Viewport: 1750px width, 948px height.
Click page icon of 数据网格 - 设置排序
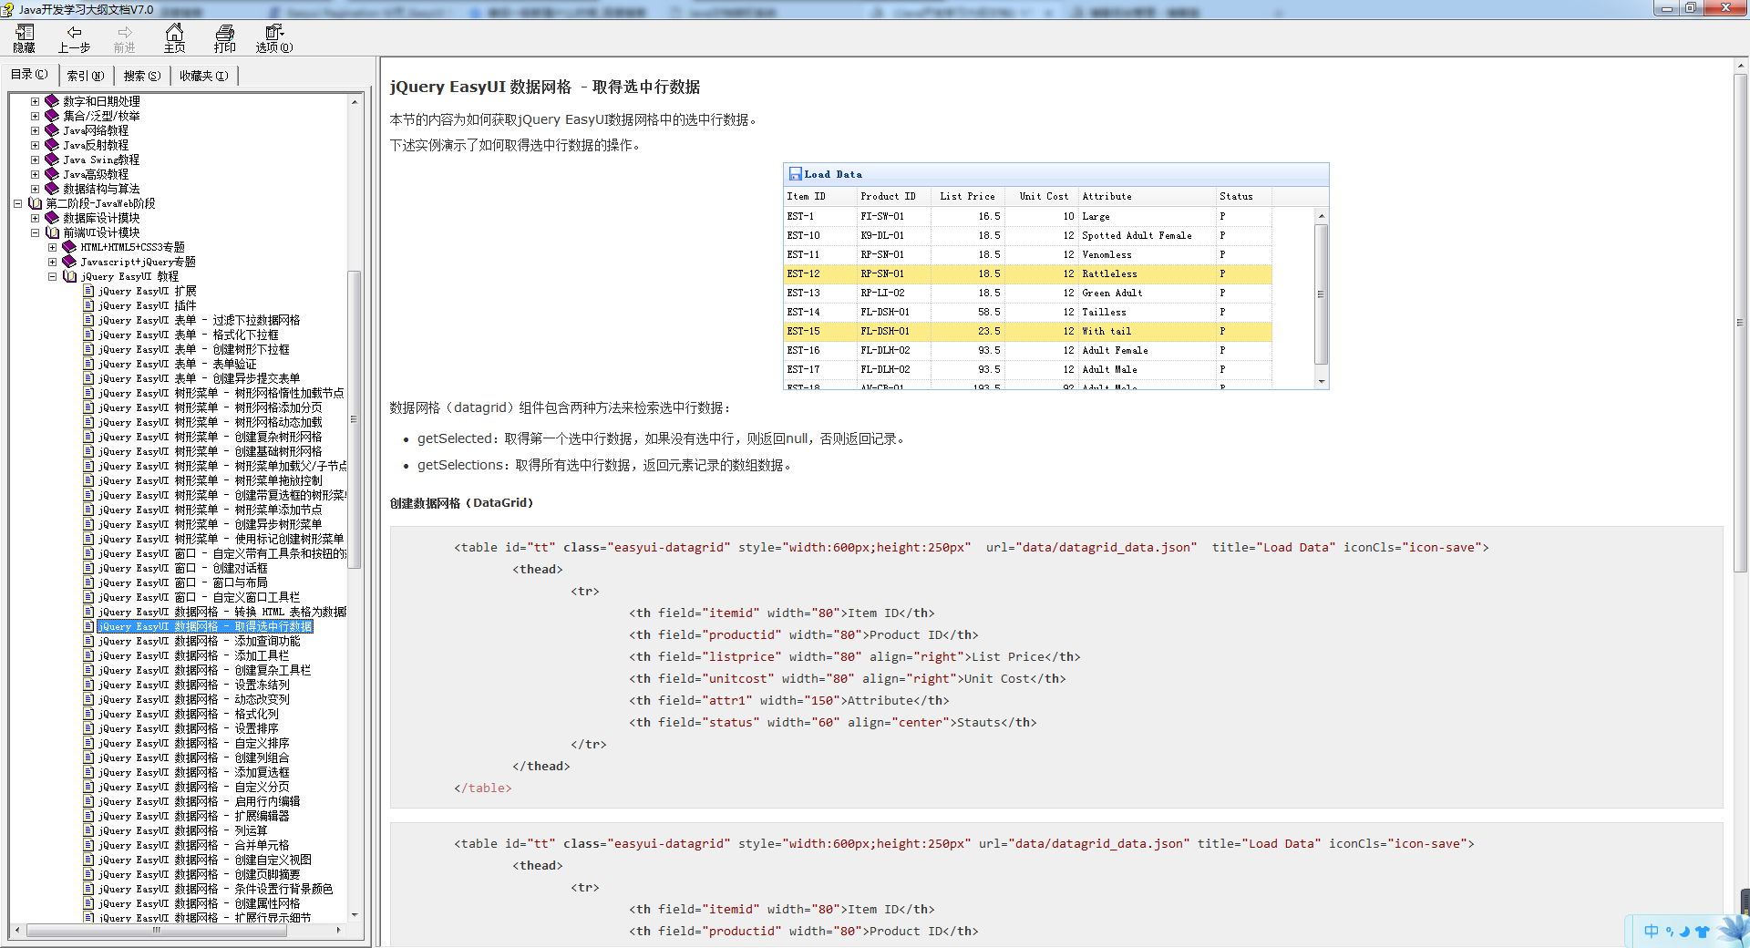(88, 728)
